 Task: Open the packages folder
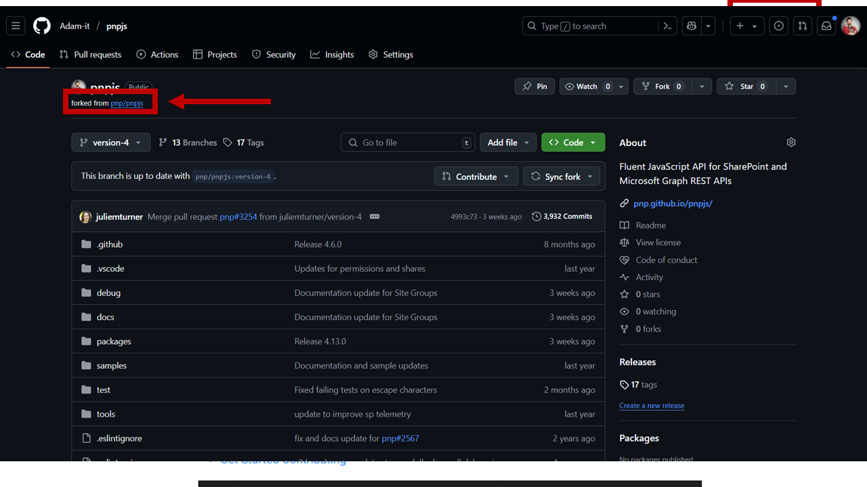[x=114, y=342]
